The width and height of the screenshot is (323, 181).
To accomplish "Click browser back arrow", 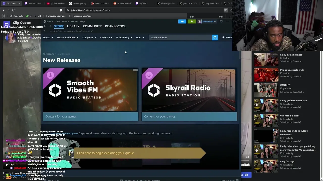I will point(4,10).
